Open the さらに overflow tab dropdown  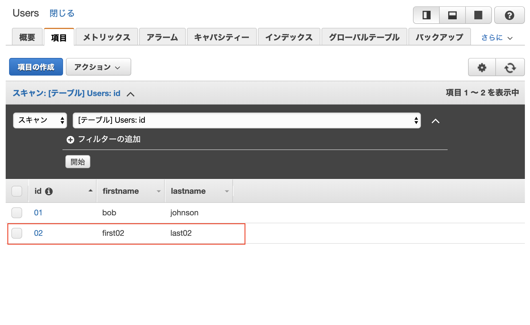(496, 37)
